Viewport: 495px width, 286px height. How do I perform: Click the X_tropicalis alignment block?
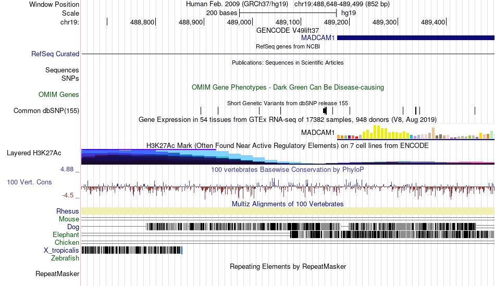(132, 251)
